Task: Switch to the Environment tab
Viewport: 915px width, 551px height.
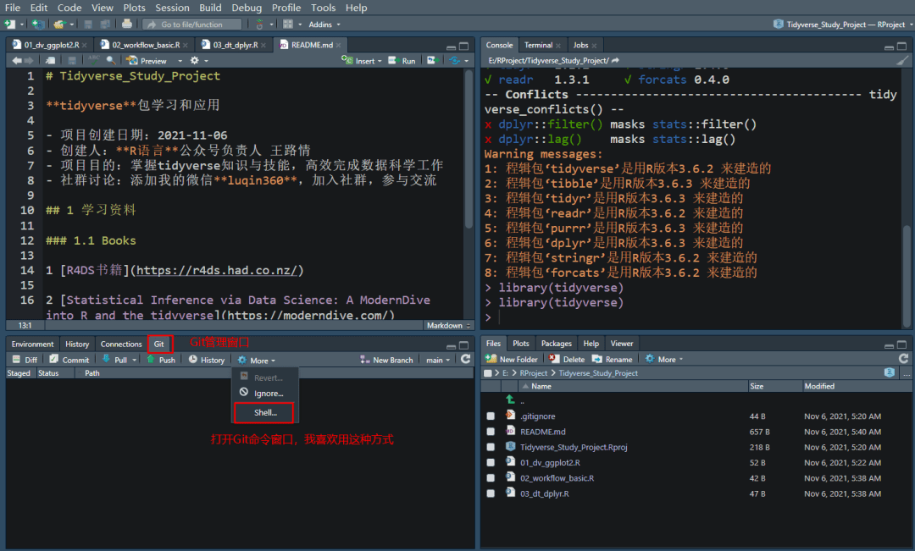Action: click(32, 344)
